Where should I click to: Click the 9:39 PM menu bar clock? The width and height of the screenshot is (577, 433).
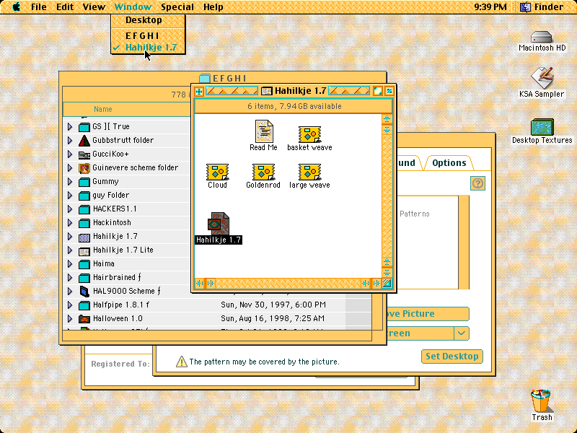coord(490,7)
